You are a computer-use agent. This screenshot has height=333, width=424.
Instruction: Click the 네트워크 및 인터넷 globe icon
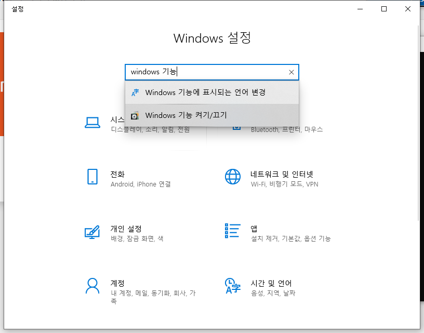point(233,177)
